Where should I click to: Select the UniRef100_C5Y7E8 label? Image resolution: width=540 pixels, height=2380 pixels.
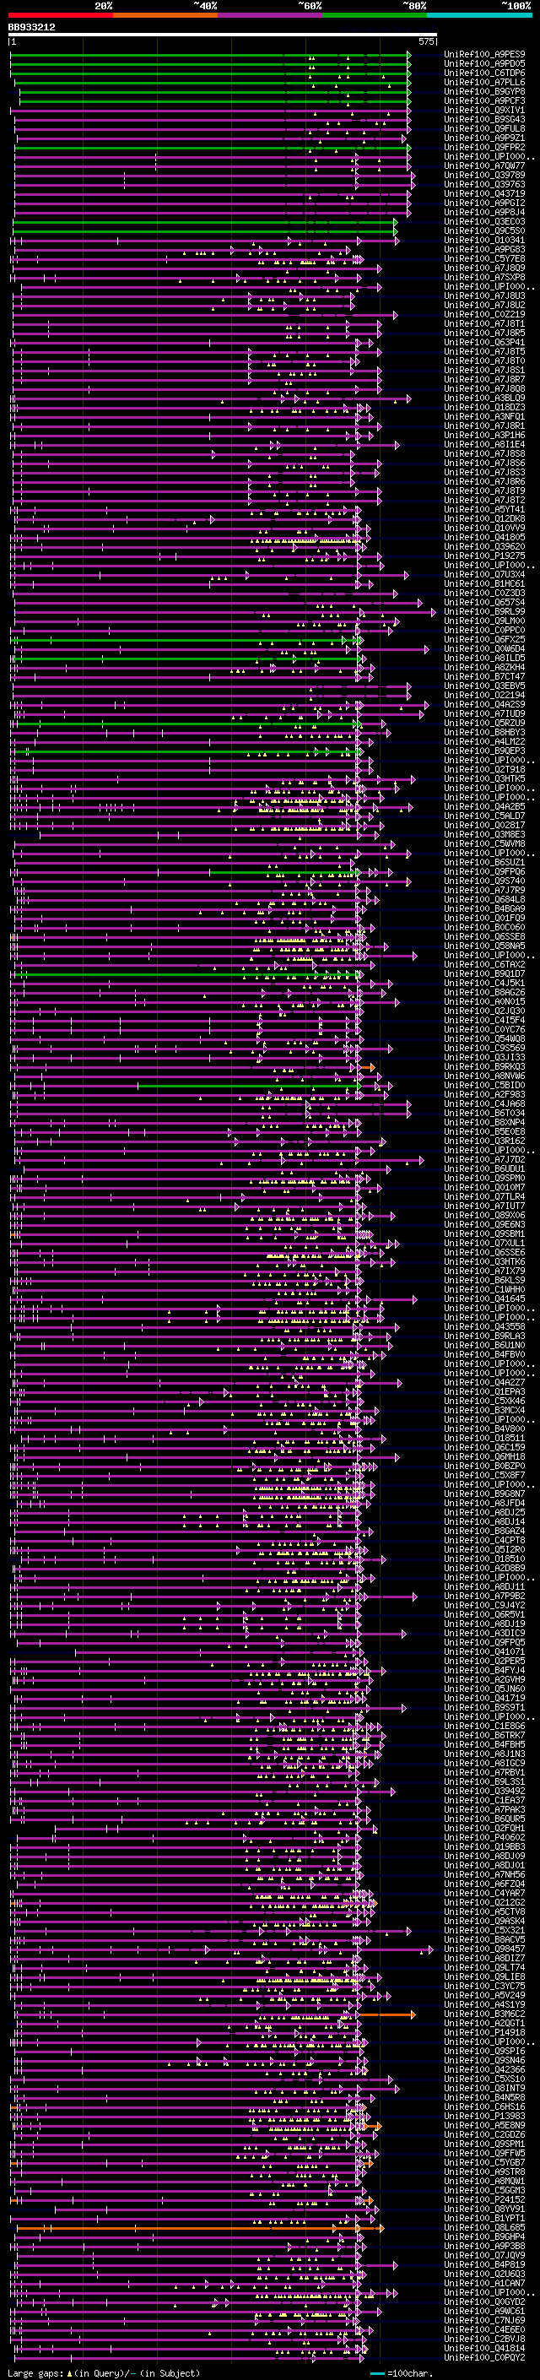point(483,258)
